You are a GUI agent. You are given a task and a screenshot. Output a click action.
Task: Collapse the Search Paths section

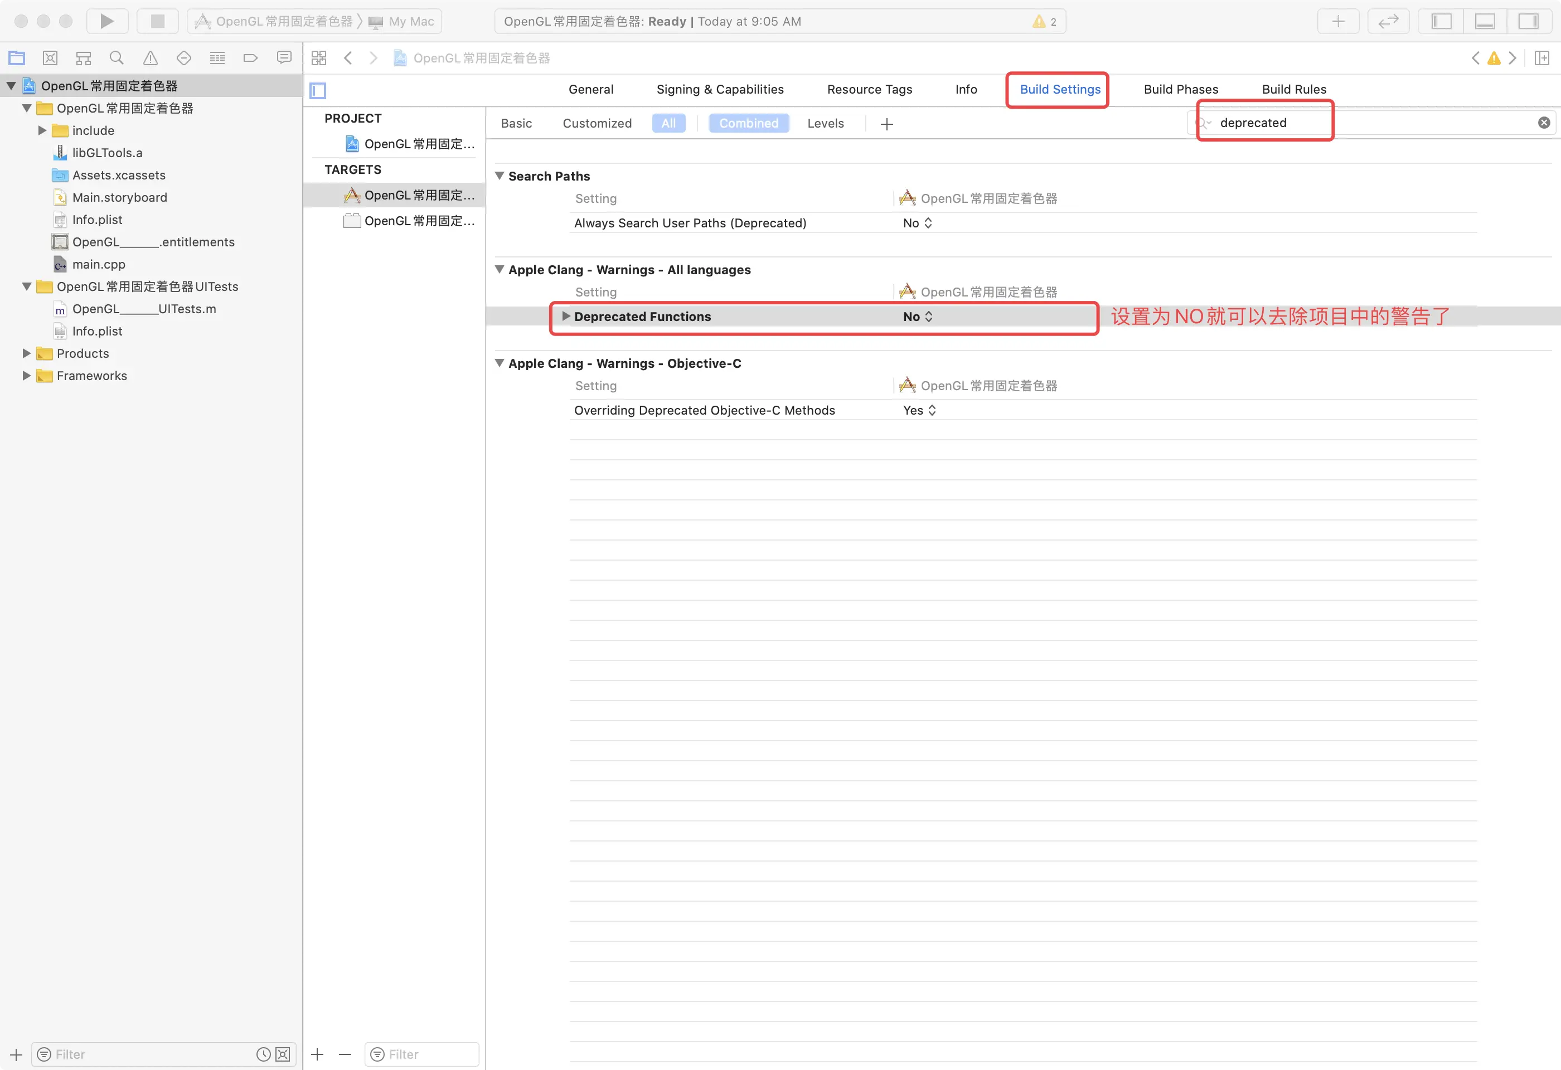[499, 175]
